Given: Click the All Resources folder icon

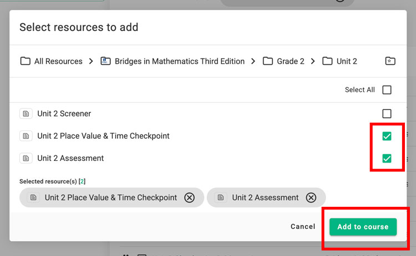Looking at the screenshot, I should click(x=25, y=61).
